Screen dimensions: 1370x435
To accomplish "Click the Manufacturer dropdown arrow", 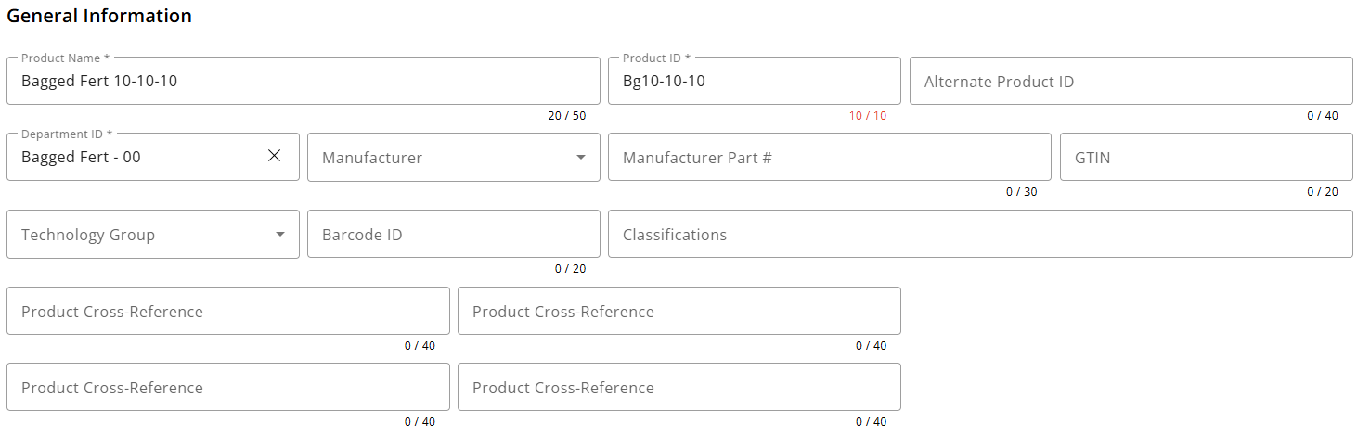I will (x=581, y=157).
